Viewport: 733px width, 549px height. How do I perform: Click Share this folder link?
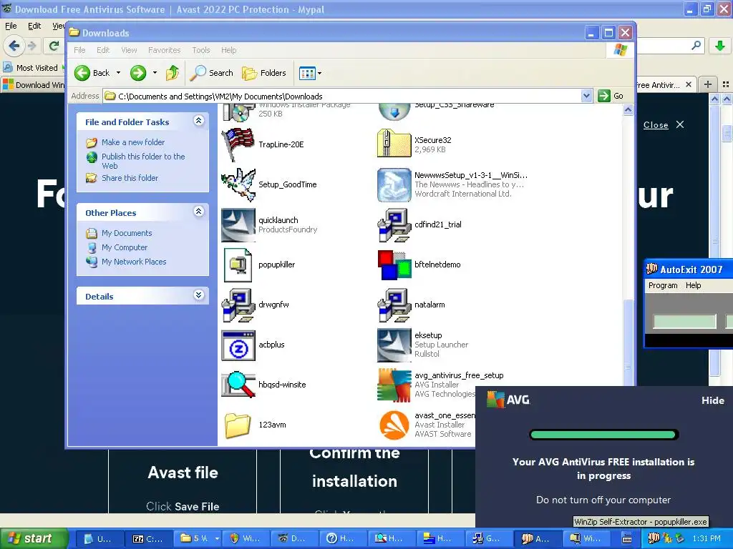pyautogui.click(x=130, y=178)
